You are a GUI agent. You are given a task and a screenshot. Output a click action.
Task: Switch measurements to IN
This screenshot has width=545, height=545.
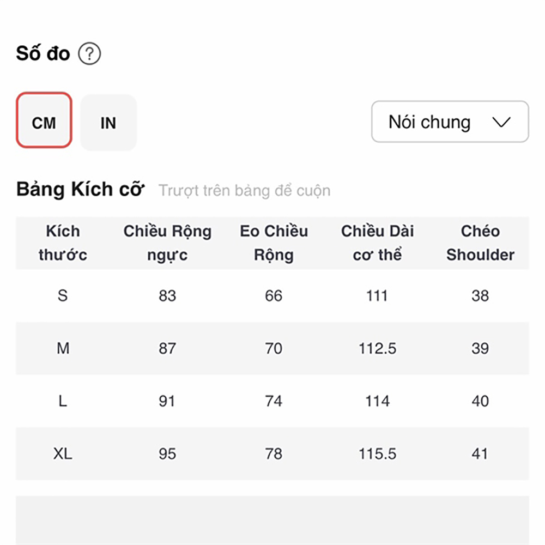tap(108, 123)
